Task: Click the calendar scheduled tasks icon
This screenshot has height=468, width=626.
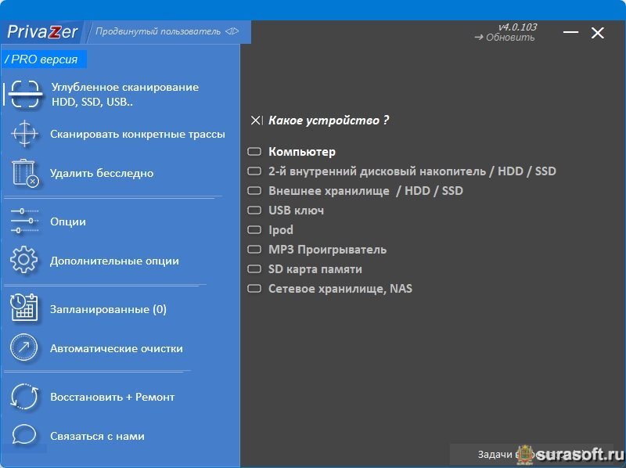Action: pyautogui.click(x=24, y=308)
